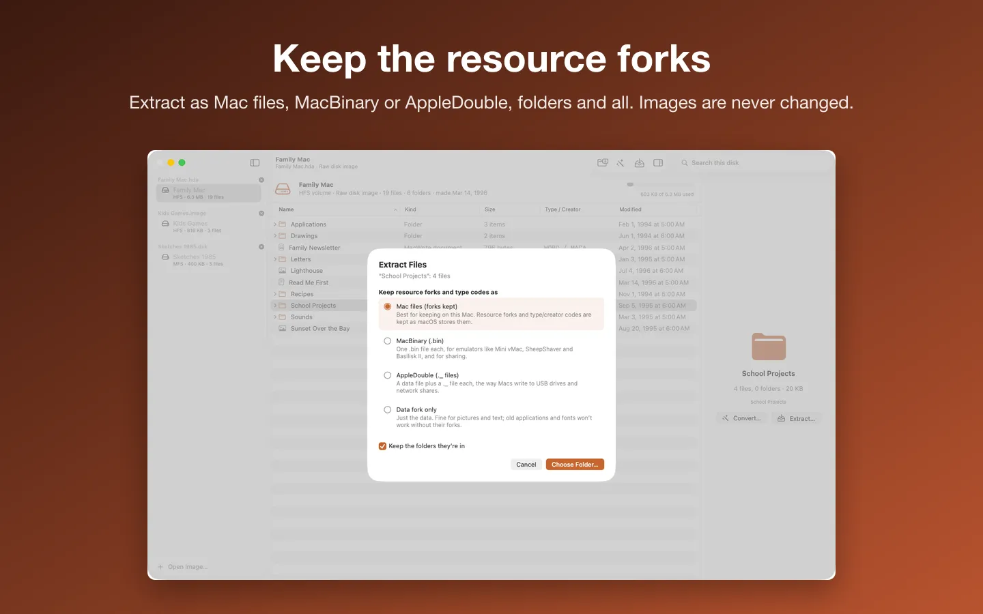Click the Sunset Over the Bay image icon
Screen dimensions: 983x614
282,329
